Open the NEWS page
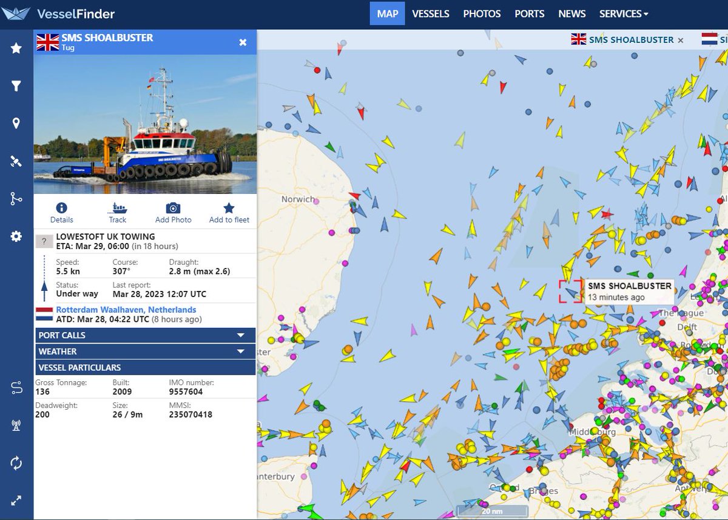This screenshot has width=728, height=520. coord(572,13)
